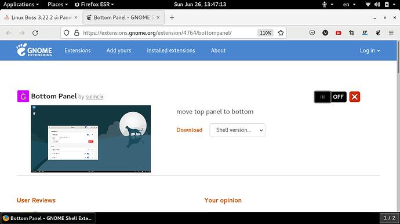
Task: Click the Bottom Panel extension title
Action: tap(54, 96)
